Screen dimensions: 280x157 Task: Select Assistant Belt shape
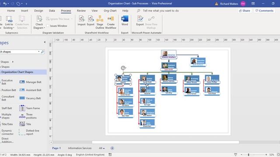30,90
